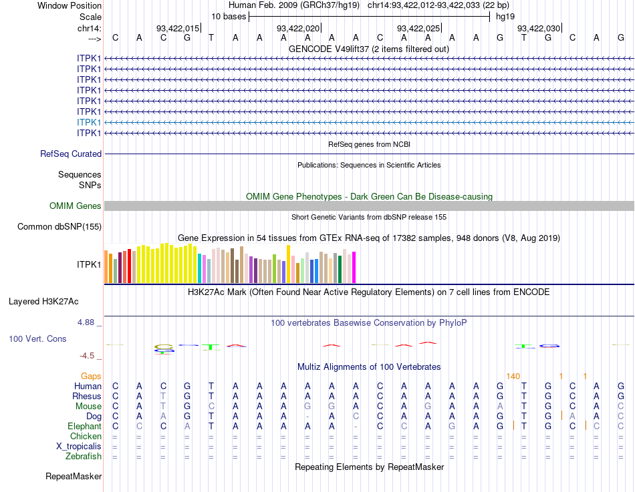Open the H3K27Ac Mark ENCODE track title
Screen dimensions: 635x492
click(x=368, y=292)
